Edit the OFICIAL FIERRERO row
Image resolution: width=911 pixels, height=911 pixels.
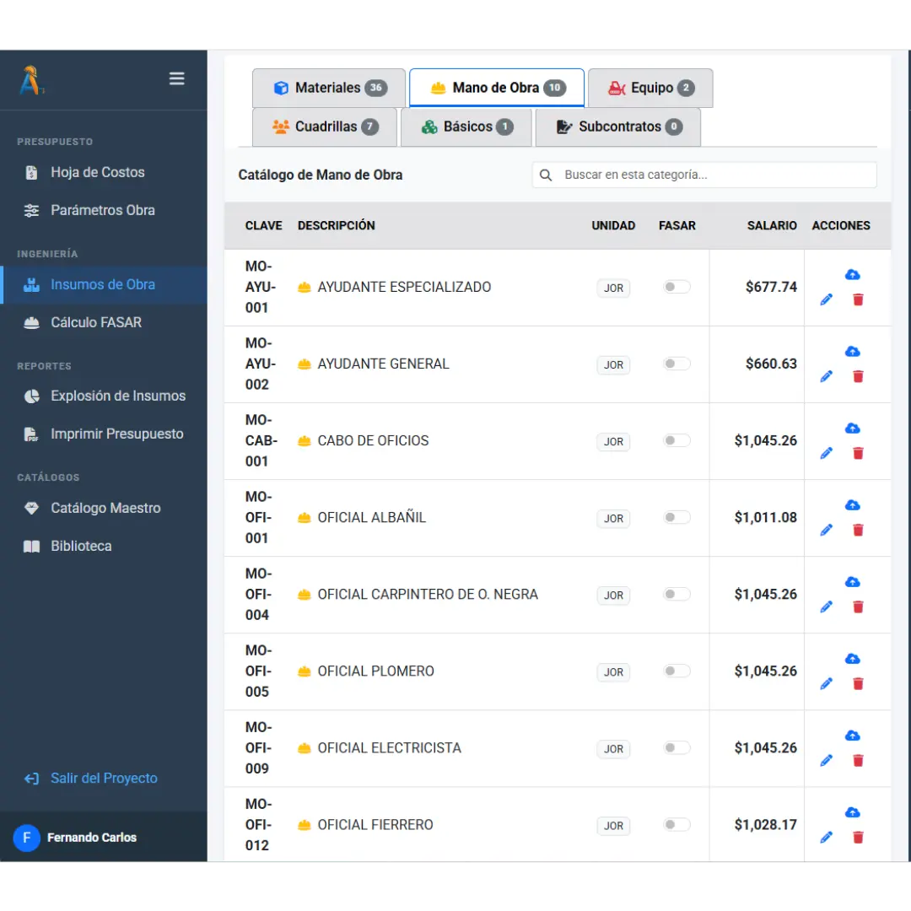(826, 838)
